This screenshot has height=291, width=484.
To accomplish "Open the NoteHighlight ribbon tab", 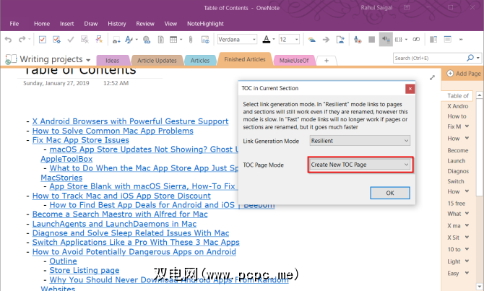I will point(207,23).
